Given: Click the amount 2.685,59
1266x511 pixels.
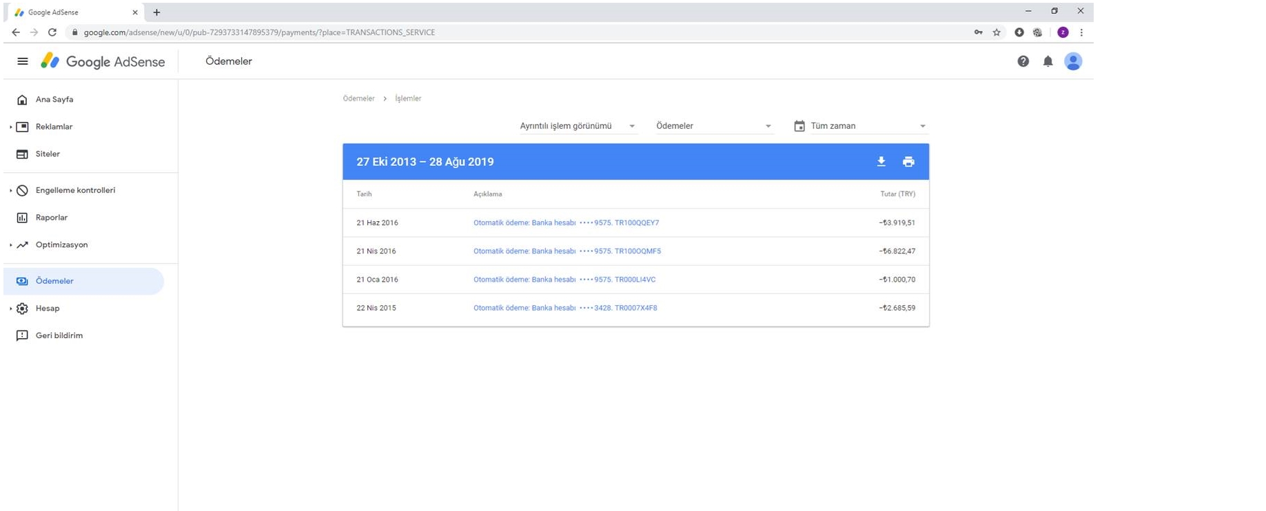Looking at the screenshot, I should [897, 308].
